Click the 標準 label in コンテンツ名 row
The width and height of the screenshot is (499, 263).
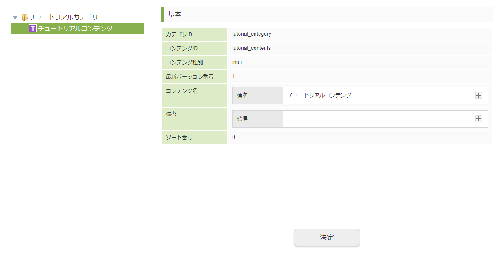[x=242, y=95]
